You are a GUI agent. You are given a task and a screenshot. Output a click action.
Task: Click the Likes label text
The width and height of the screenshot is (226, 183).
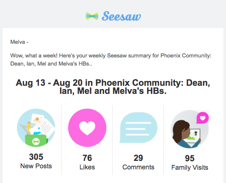(x=87, y=167)
